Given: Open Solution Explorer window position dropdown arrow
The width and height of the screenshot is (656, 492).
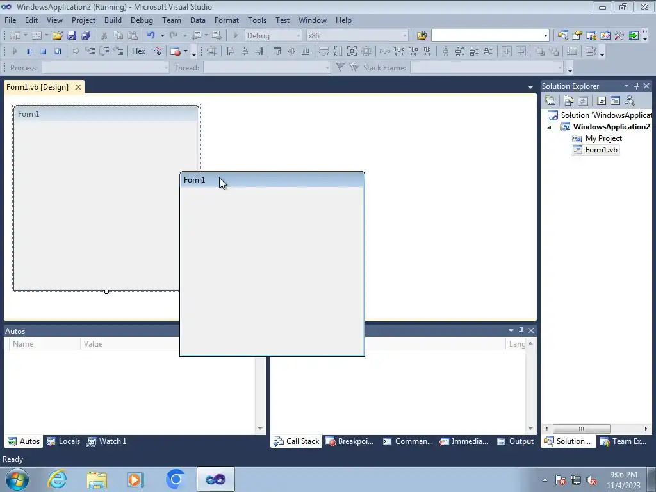Looking at the screenshot, I should point(627,86).
